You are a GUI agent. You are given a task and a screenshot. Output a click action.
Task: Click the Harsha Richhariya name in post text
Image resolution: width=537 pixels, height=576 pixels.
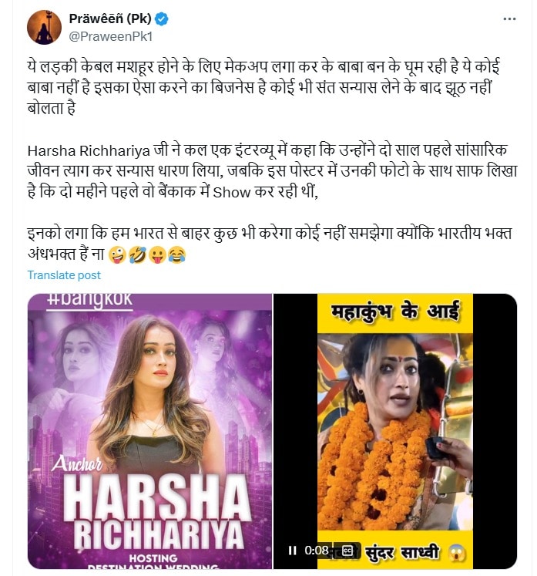[x=89, y=151]
